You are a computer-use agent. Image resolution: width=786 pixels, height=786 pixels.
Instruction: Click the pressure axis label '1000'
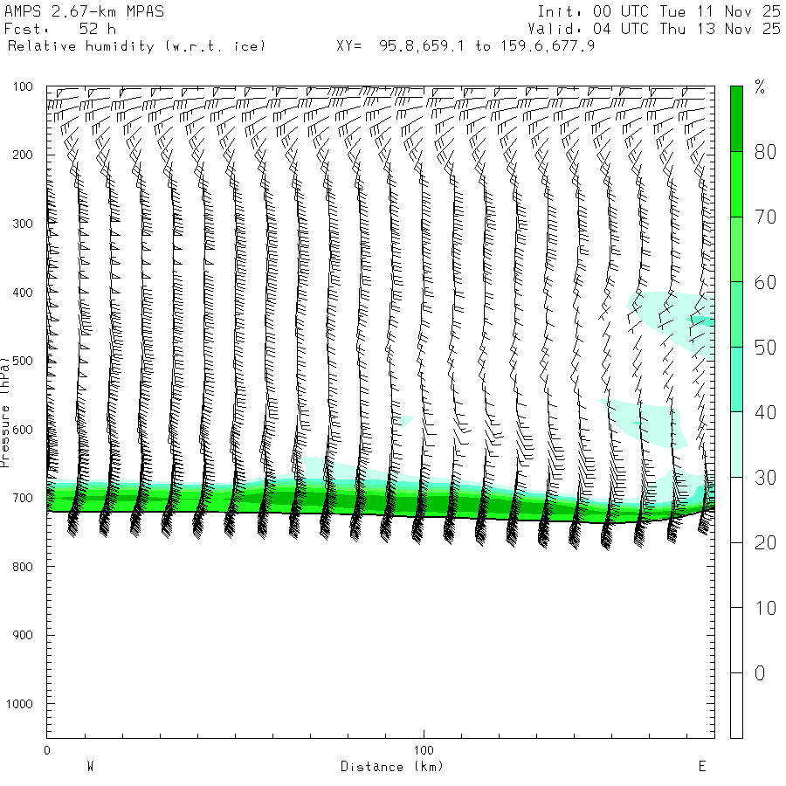coord(19,704)
